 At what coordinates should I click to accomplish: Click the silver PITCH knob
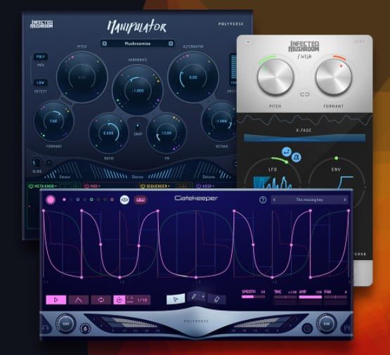(x=275, y=77)
